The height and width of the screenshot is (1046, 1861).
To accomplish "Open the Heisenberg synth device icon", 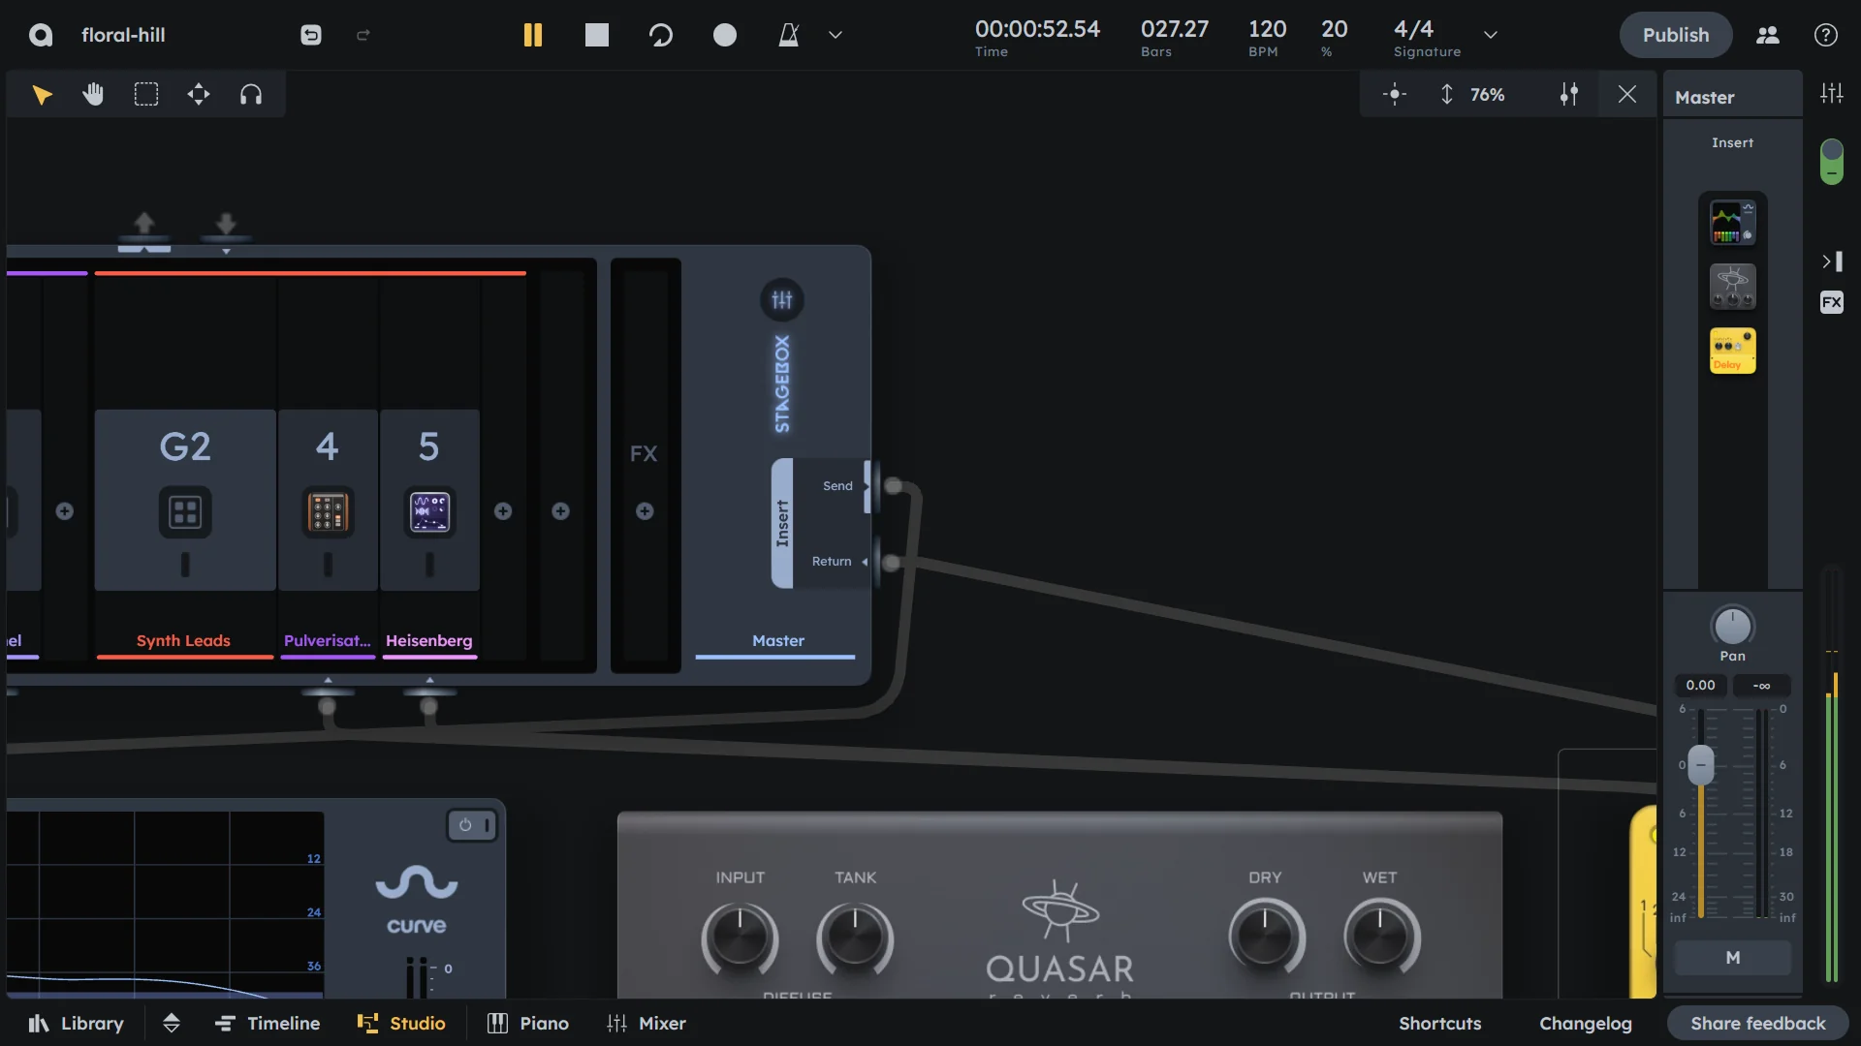I will tap(429, 511).
